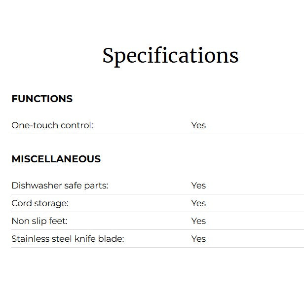This screenshot has width=304, height=298.
Task: Click the MISCELLANEOUS section heading
Action: [x=56, y=159]
